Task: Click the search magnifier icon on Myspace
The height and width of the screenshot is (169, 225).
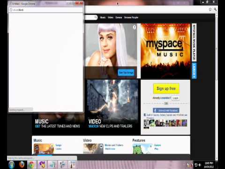Action: pos(96,17)
